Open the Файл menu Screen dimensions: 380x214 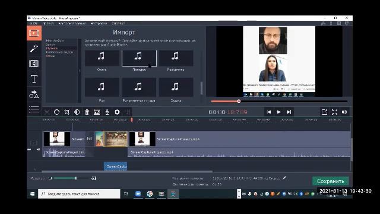pyautogui.click(x=33, y=23)
